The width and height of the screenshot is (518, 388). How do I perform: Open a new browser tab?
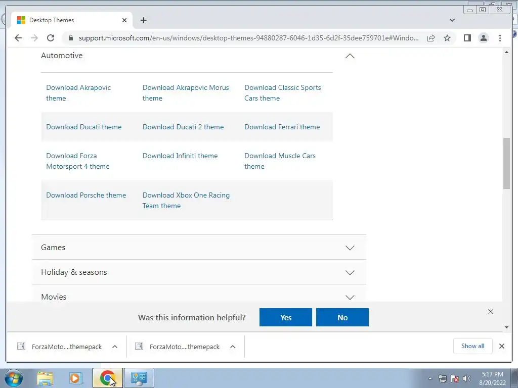[143, 20]
